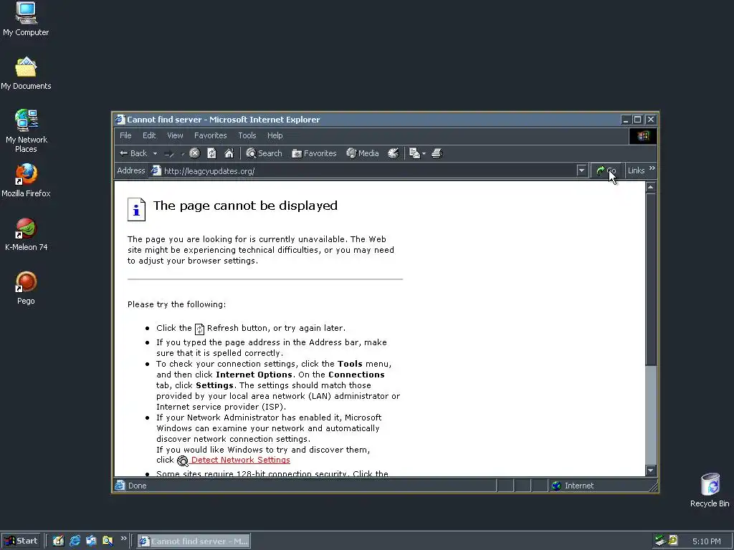Open the Search pane button

pos(264,153)
